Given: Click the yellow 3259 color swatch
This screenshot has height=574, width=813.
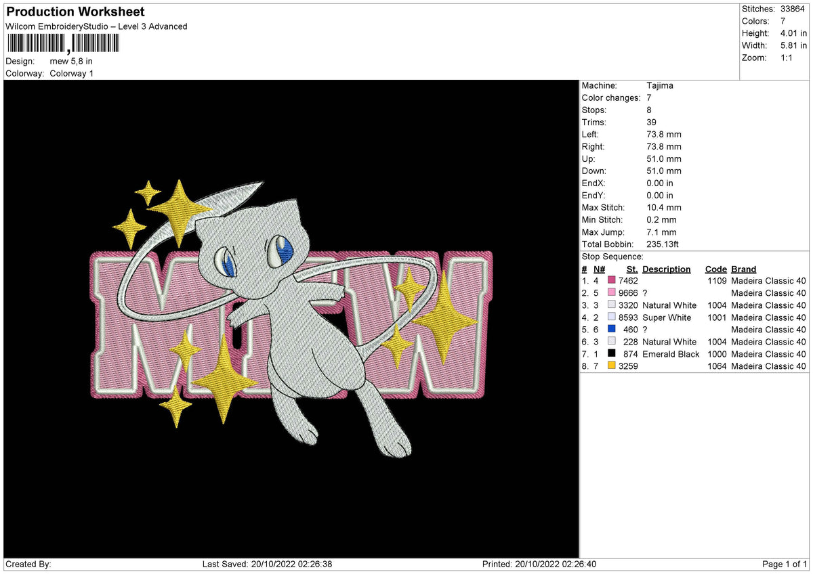Looking at the screenshot, I should point(610,366).
